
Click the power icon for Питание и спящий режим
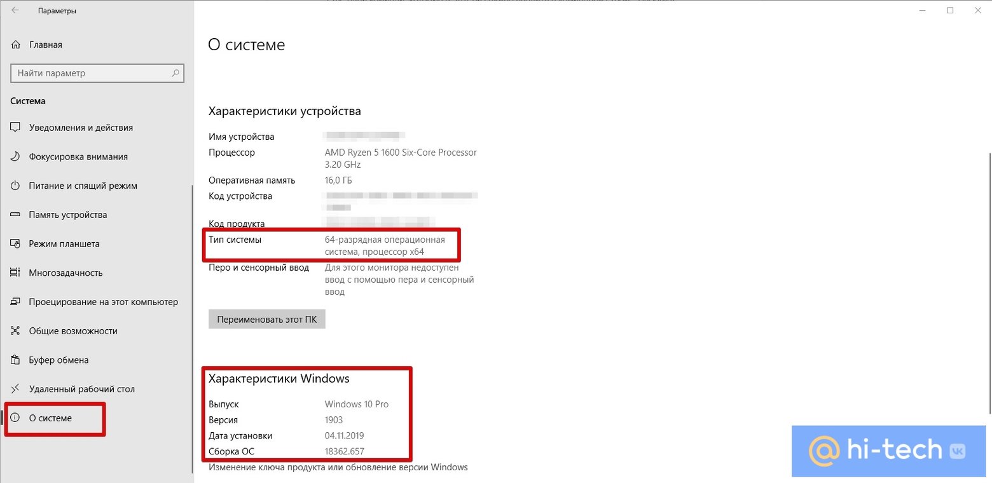coord(16,186)
